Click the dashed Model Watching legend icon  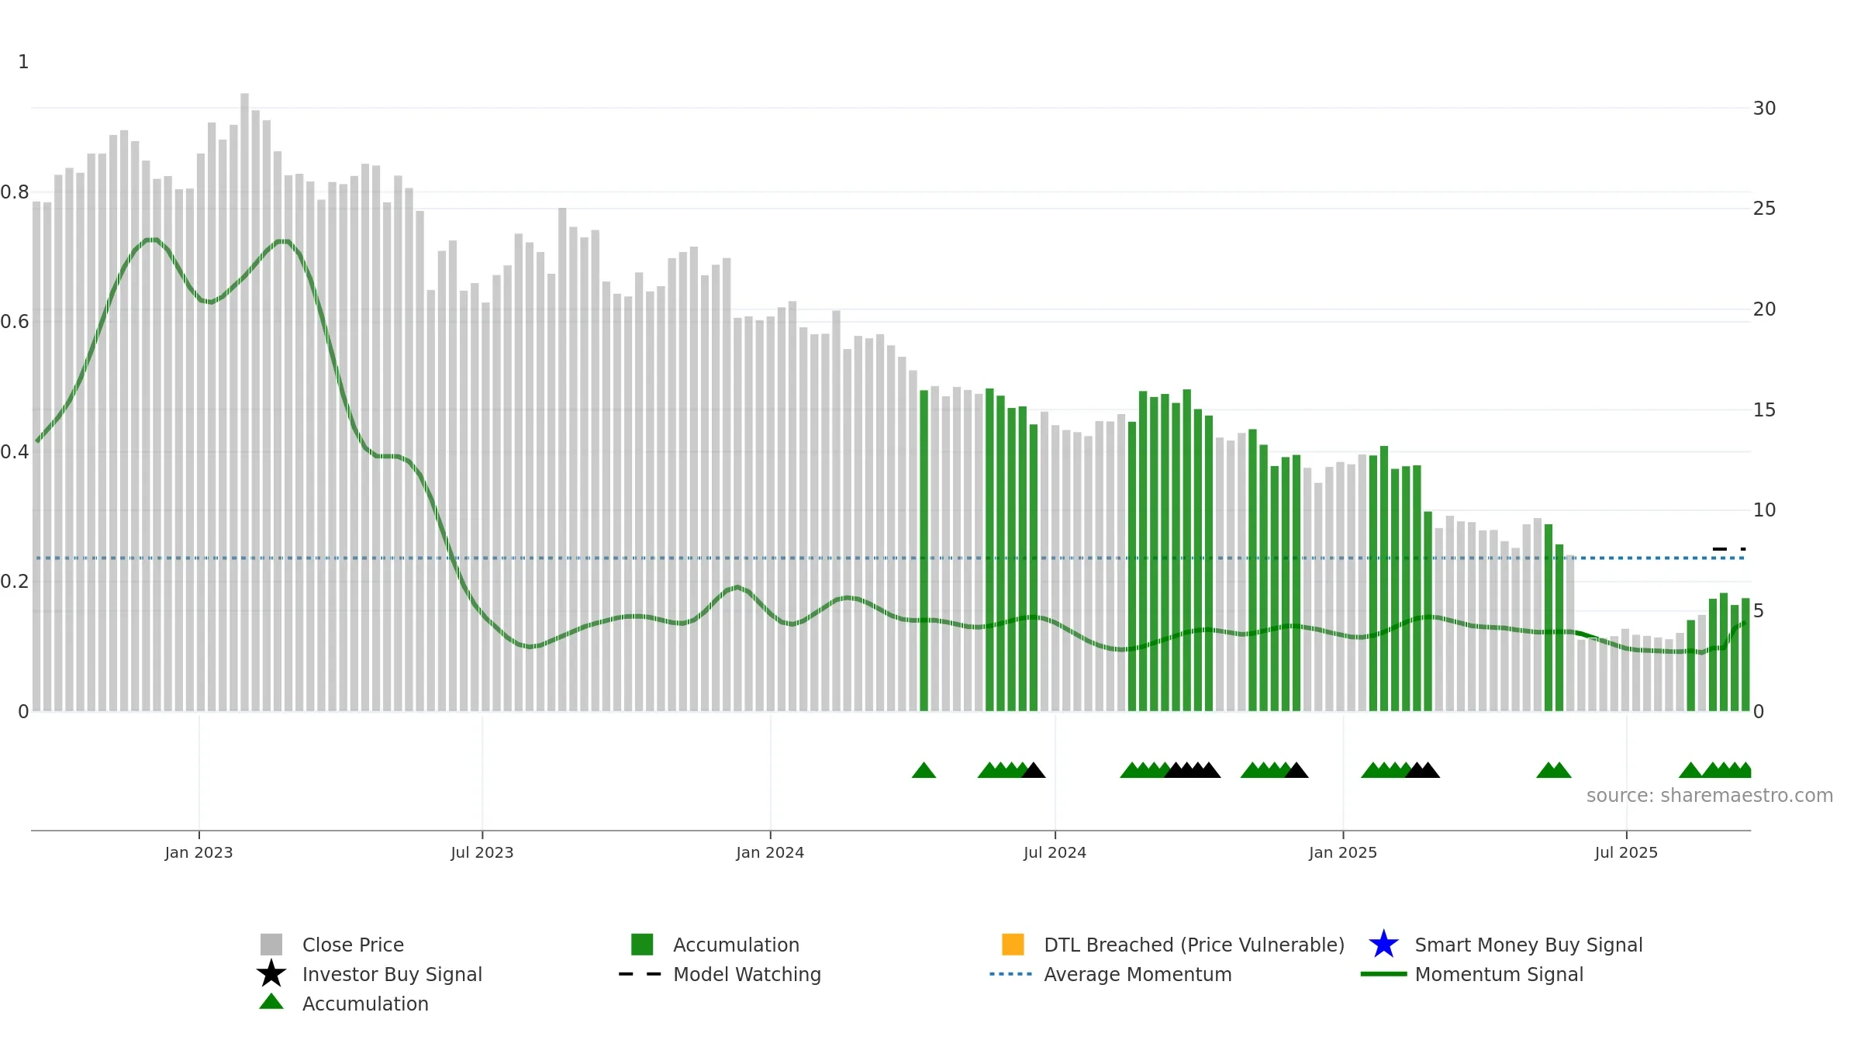click(640, 974)
